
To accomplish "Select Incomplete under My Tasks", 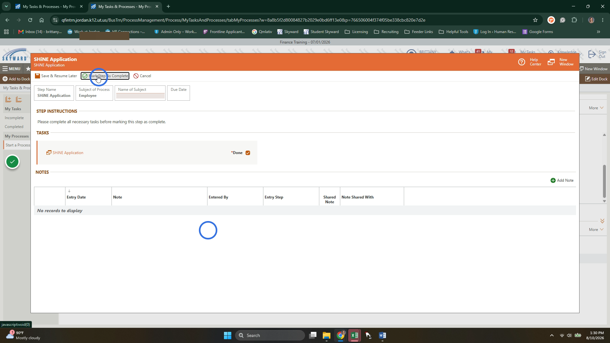I will tap(14, 118).
